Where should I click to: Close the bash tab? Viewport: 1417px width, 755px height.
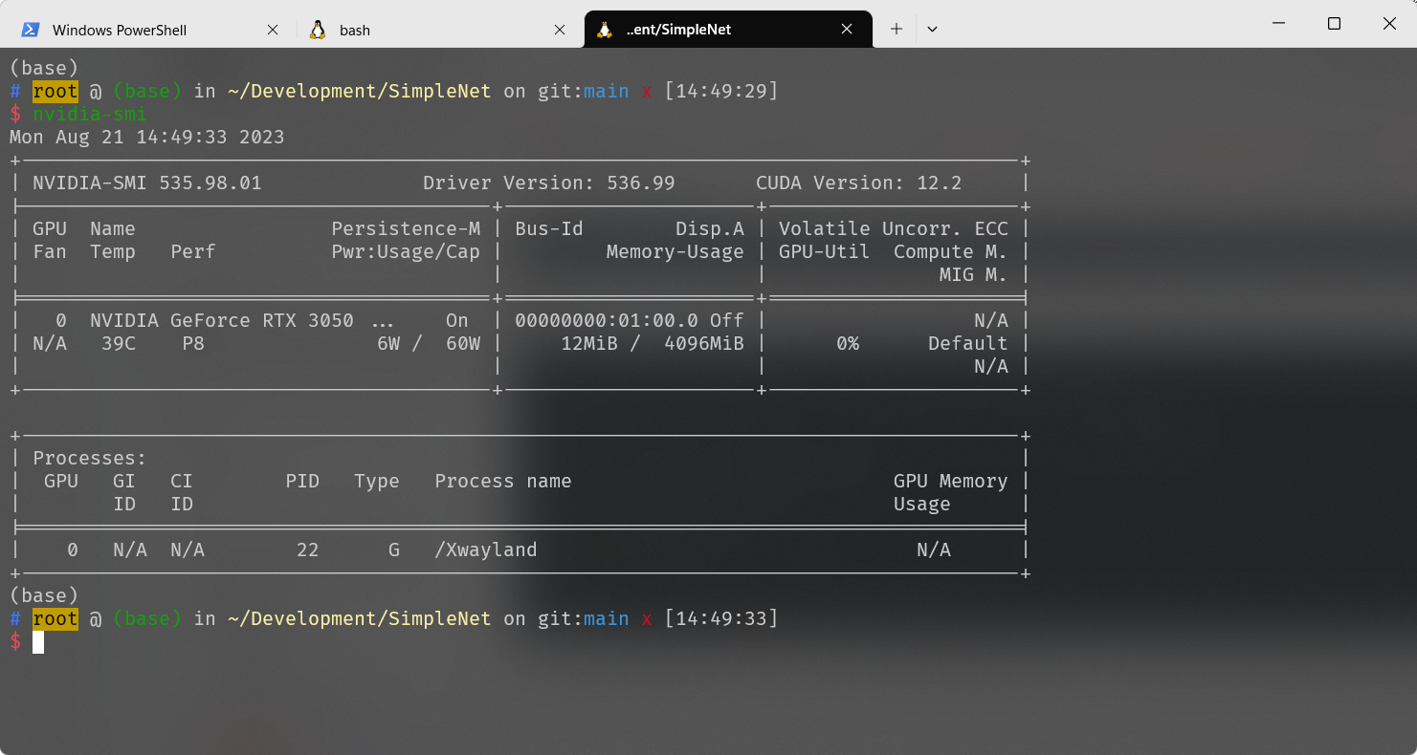pyautogui.click(x=560, y=29)
